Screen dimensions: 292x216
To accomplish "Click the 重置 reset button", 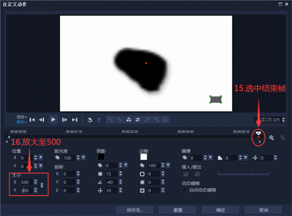I will [x=177, y=210].
